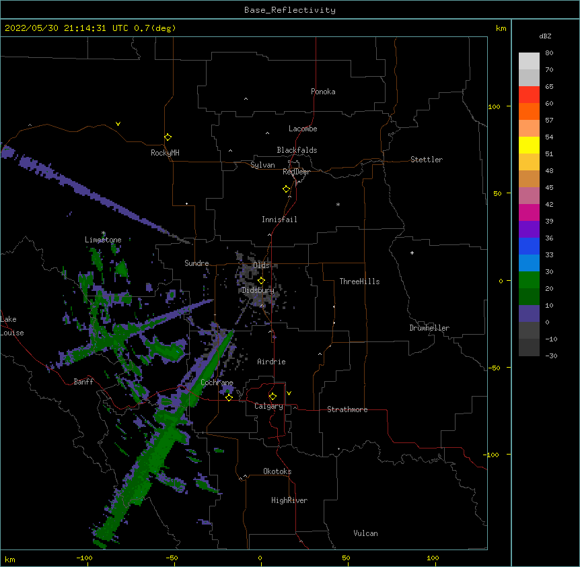Click the -50 tick on the right vertical axis
The image size is (580, 567).
coord(494,368)
